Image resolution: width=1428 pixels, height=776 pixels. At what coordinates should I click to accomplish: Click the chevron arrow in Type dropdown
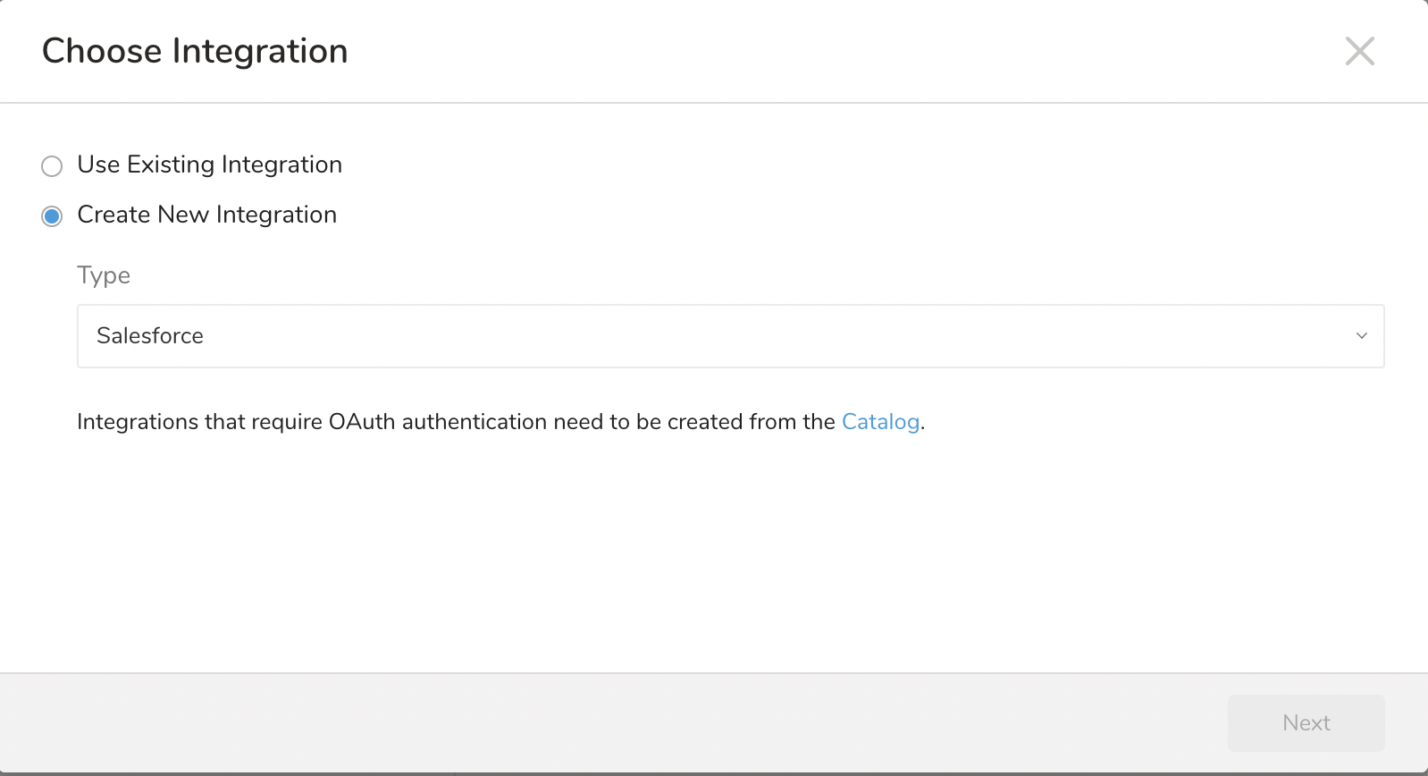[x=1361, y=336]
